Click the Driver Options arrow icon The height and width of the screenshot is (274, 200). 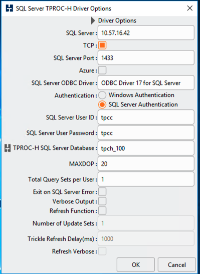(x=93, y=20)
